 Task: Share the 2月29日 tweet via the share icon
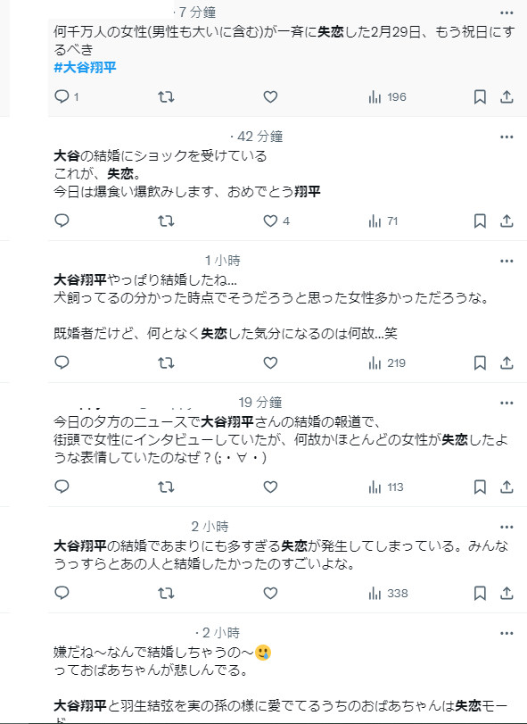(x=506, y=95)
